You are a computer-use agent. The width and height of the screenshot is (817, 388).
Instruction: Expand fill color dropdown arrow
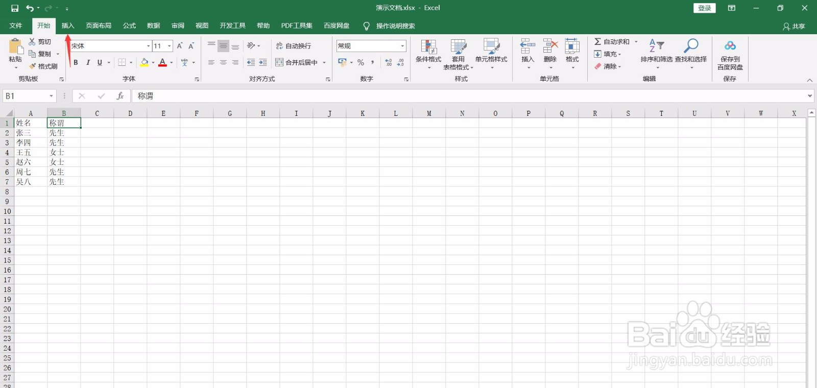click(x=153, y=62)
